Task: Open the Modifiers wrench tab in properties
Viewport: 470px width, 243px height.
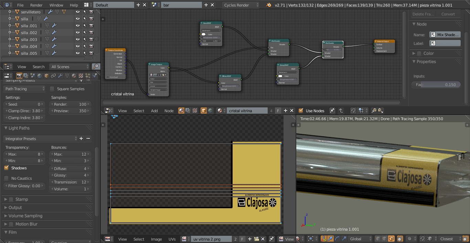Action: pyautogui.click(x=60, y=76)
